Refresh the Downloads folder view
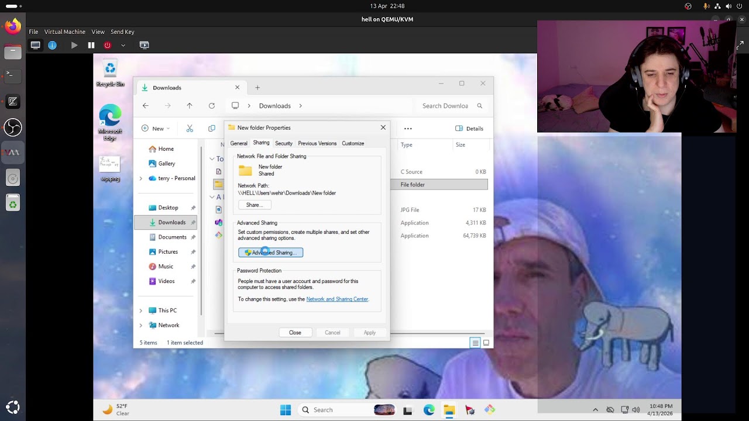 click(x=212, y=106)
